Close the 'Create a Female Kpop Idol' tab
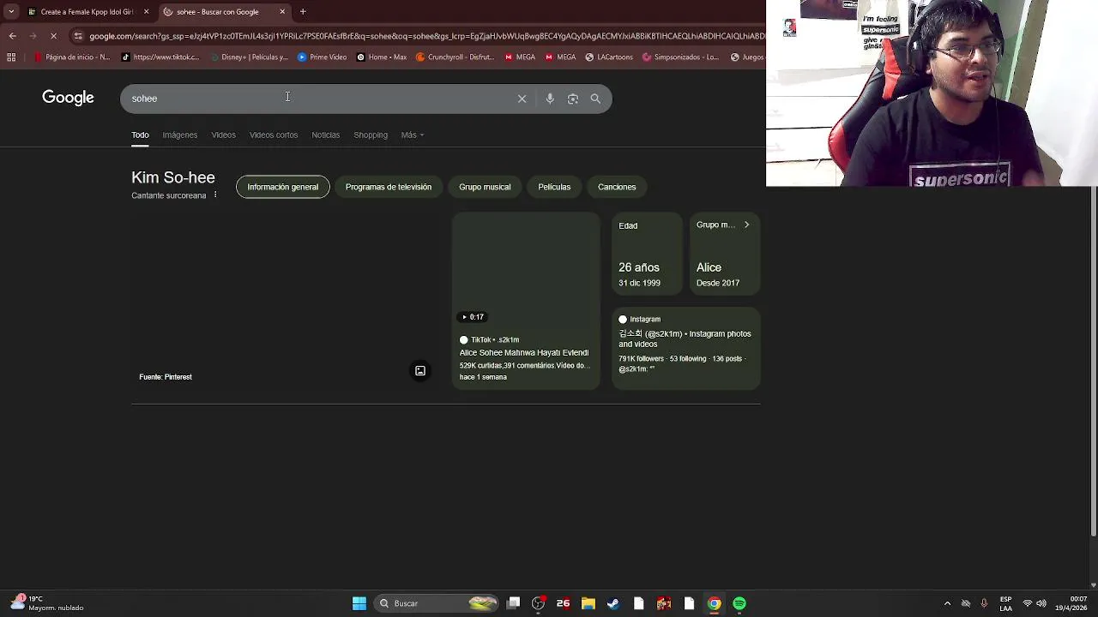The height and width of the screenshot is (617, 1098). point(146,12)
